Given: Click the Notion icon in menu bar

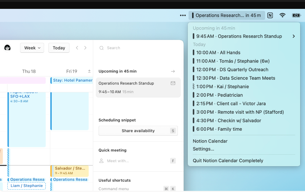Looking at the screenshot, I should [x=270, y=16].
